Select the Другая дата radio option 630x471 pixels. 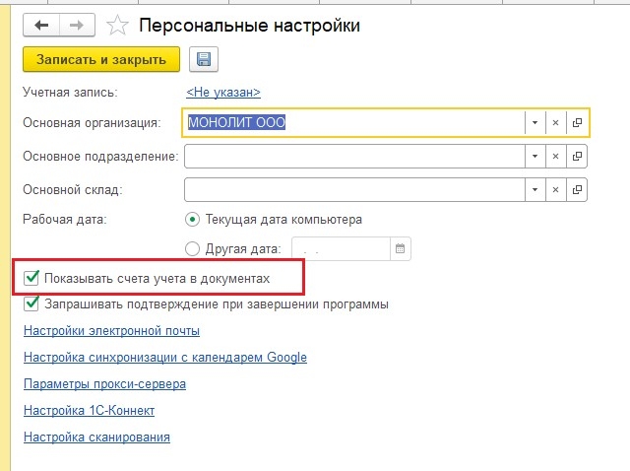191,249
